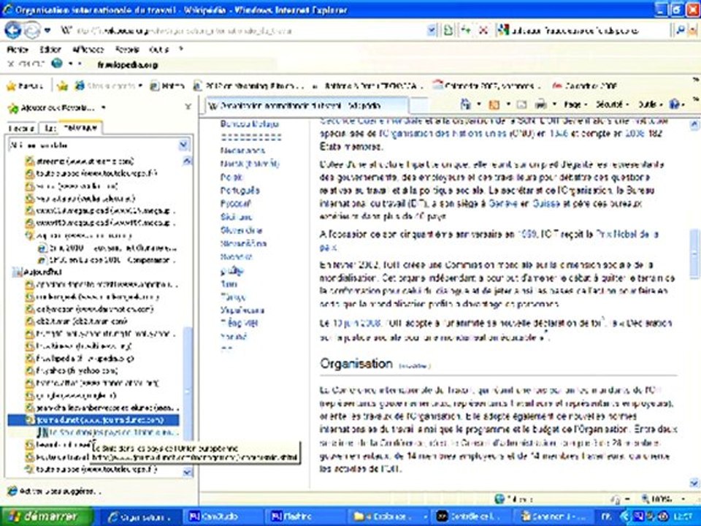Open the Português language link
The width and height of the screenshot is (701, 526).
click(240, 191)
